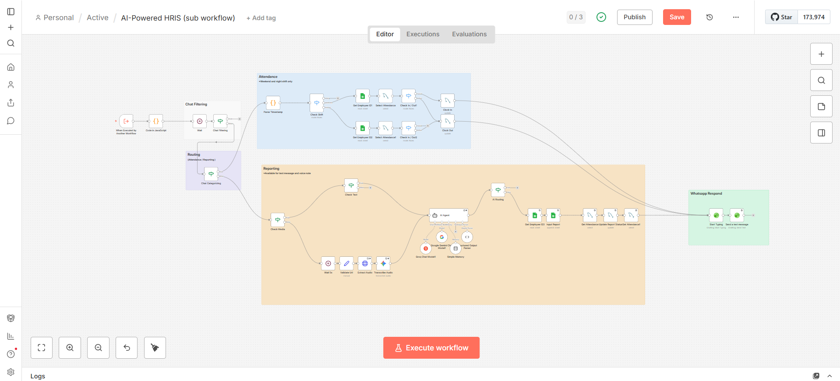Click the plus icon in left sidebar
The image size is (840, 381).
11,27
